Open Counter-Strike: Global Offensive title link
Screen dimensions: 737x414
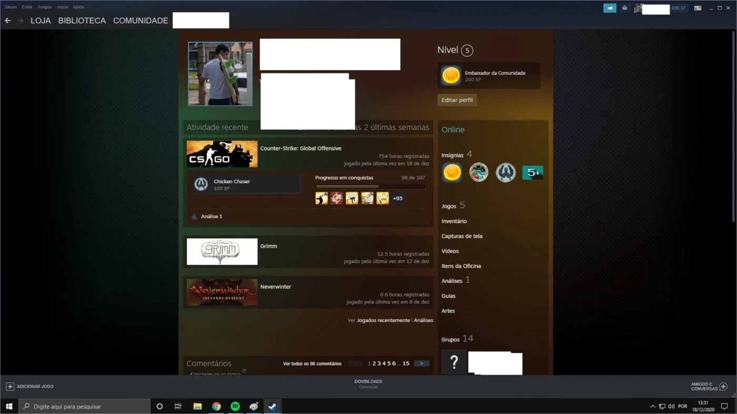(301, 148)
